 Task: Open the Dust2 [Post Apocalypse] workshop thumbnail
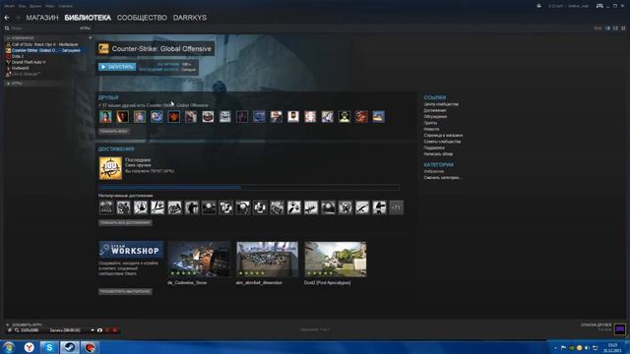[336, 260]
